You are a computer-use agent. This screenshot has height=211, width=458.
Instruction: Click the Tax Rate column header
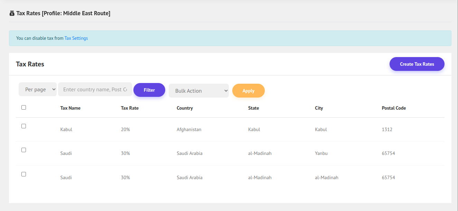coord(130,108)
